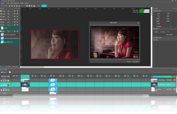Open the Surface Common dropdown
Viewport: 177px width, 114px height.
pyautogui.click(x=164, y=32)
